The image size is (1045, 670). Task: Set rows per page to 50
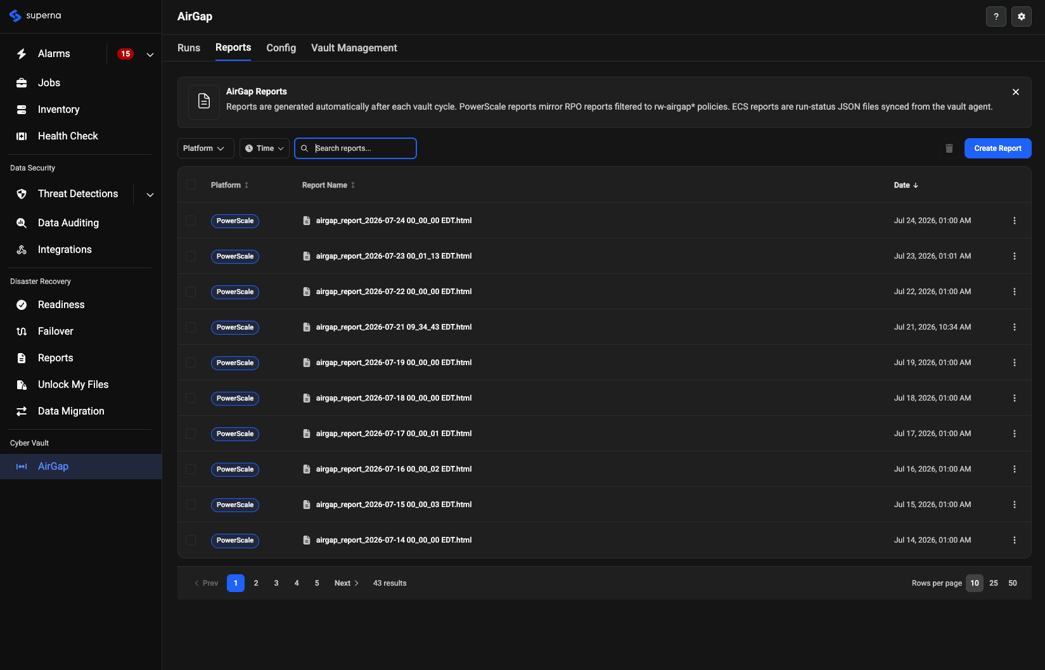(1013, 583)
